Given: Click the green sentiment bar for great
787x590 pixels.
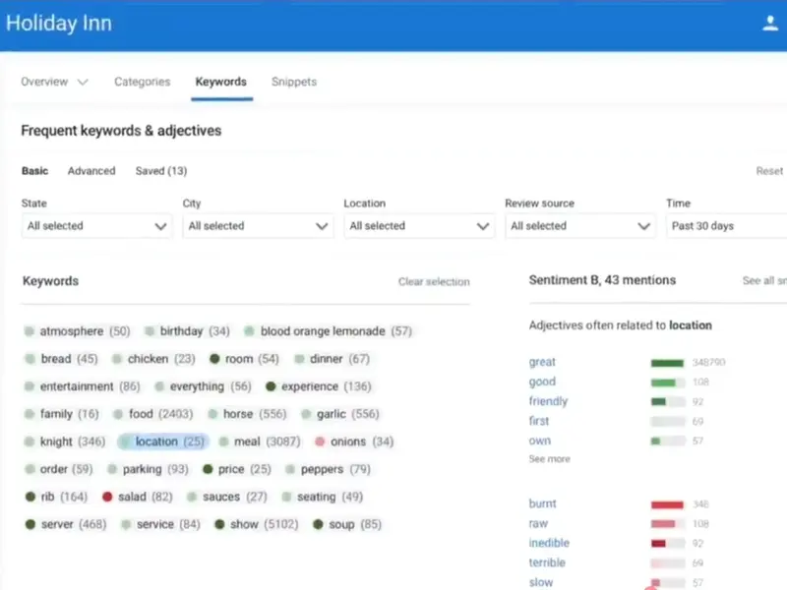Looking at the screenshot, I should tap(667, 363).
